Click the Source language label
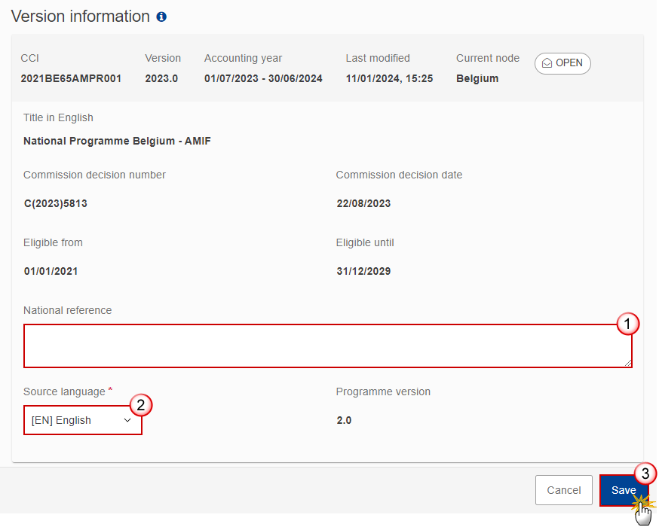 click(64, 391)
